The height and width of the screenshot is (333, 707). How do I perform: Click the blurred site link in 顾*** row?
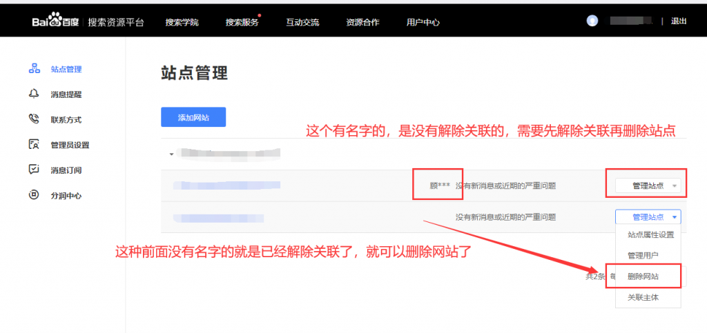click(x=226, y=185)
